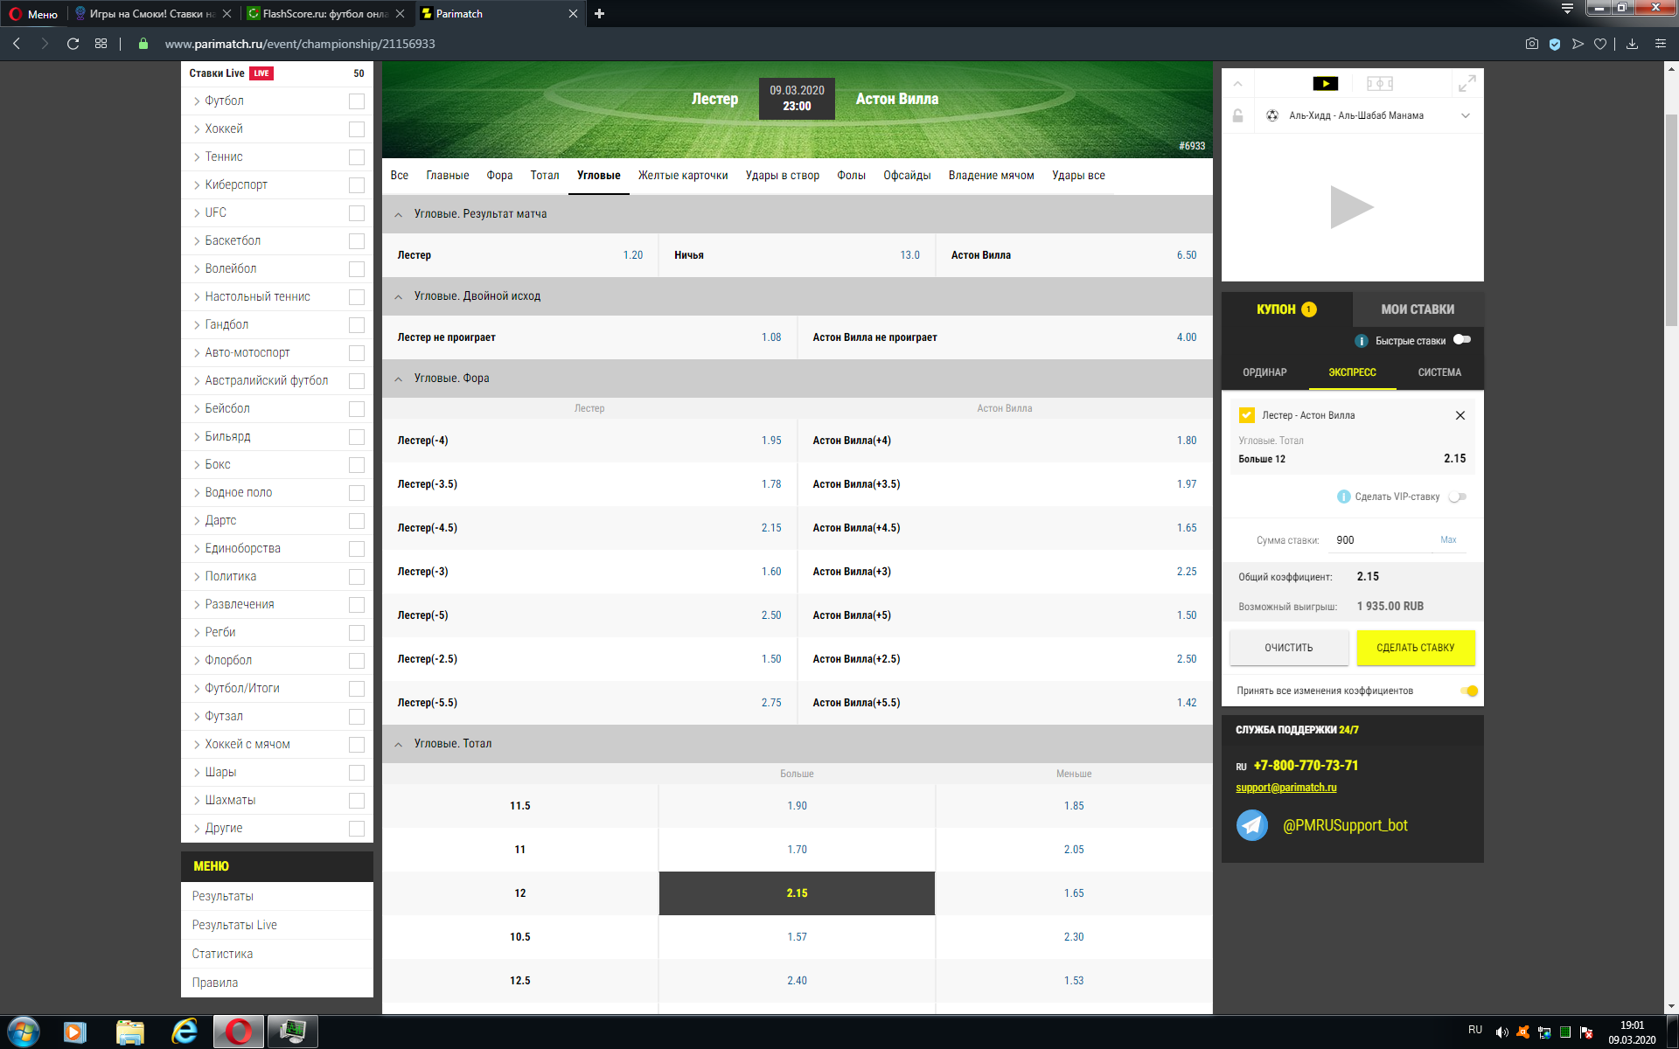This screenshot has width=1679, height=1049.
Task: Select the СИСТЕМА bet type tab
Action: point(1439,372)
